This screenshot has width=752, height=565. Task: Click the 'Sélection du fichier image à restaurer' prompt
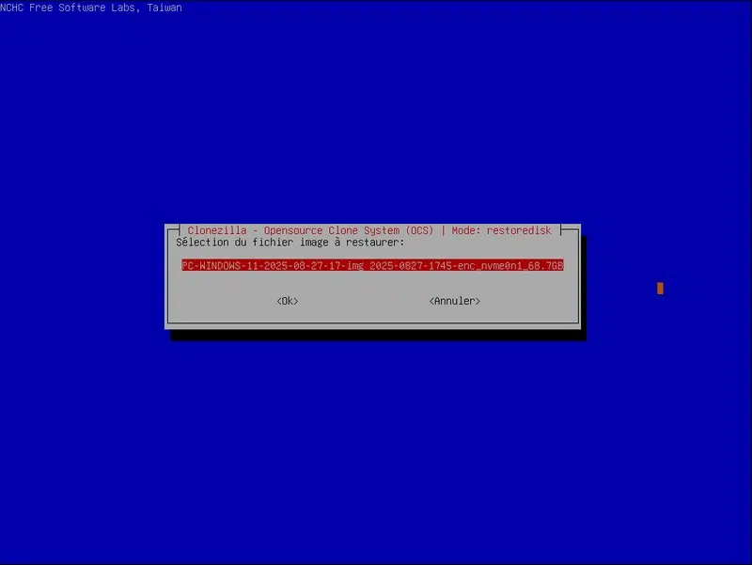pyautogui.click(x=290, y=243)
